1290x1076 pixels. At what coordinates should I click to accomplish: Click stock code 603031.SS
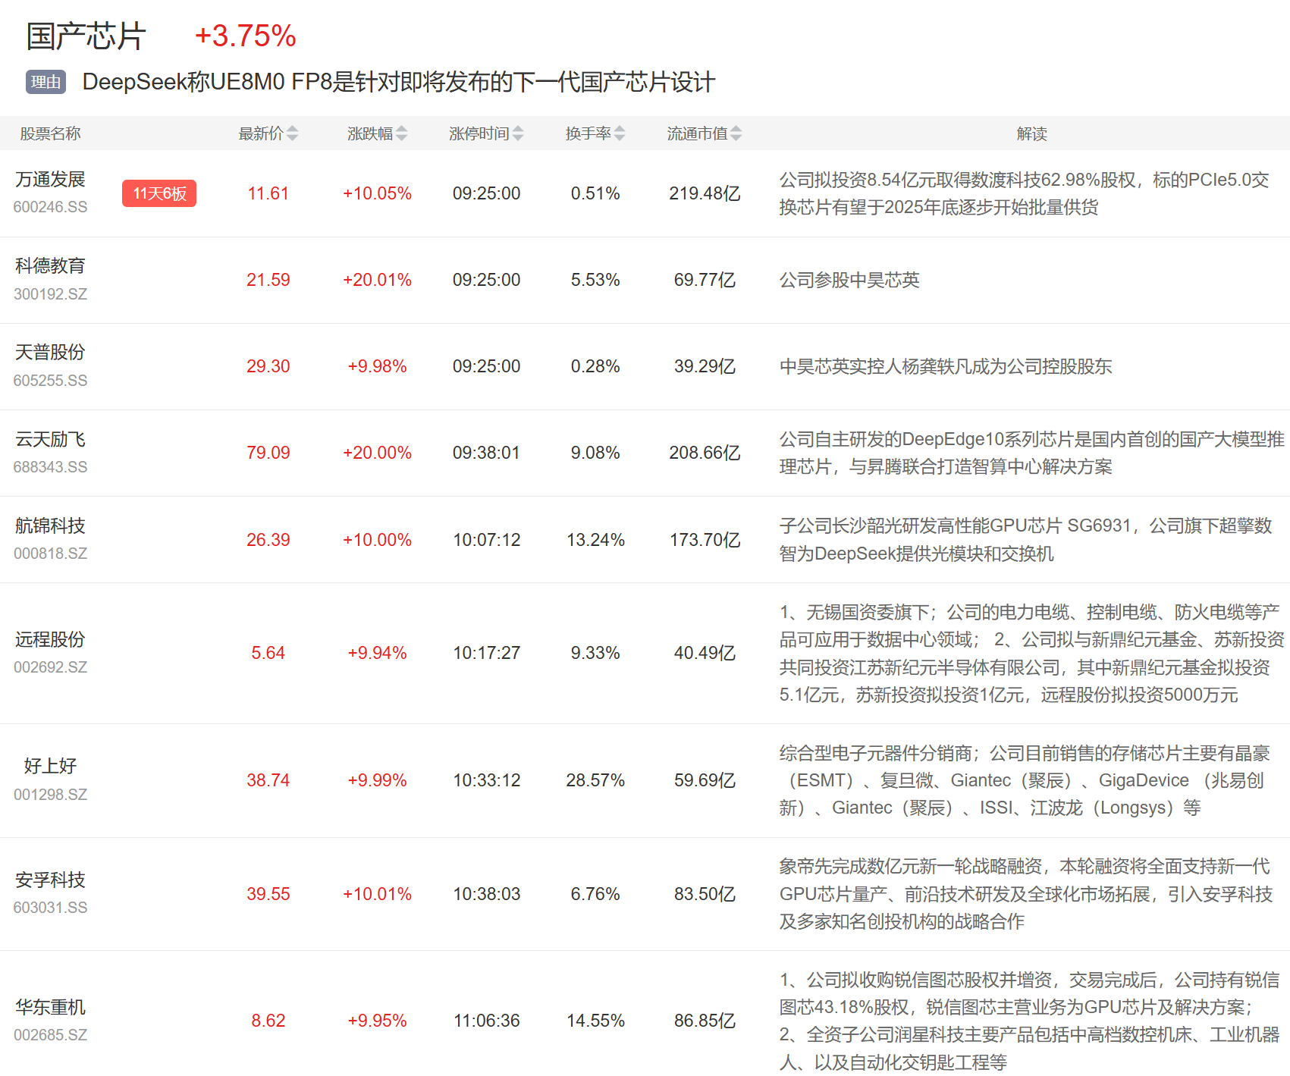(50, 908)
